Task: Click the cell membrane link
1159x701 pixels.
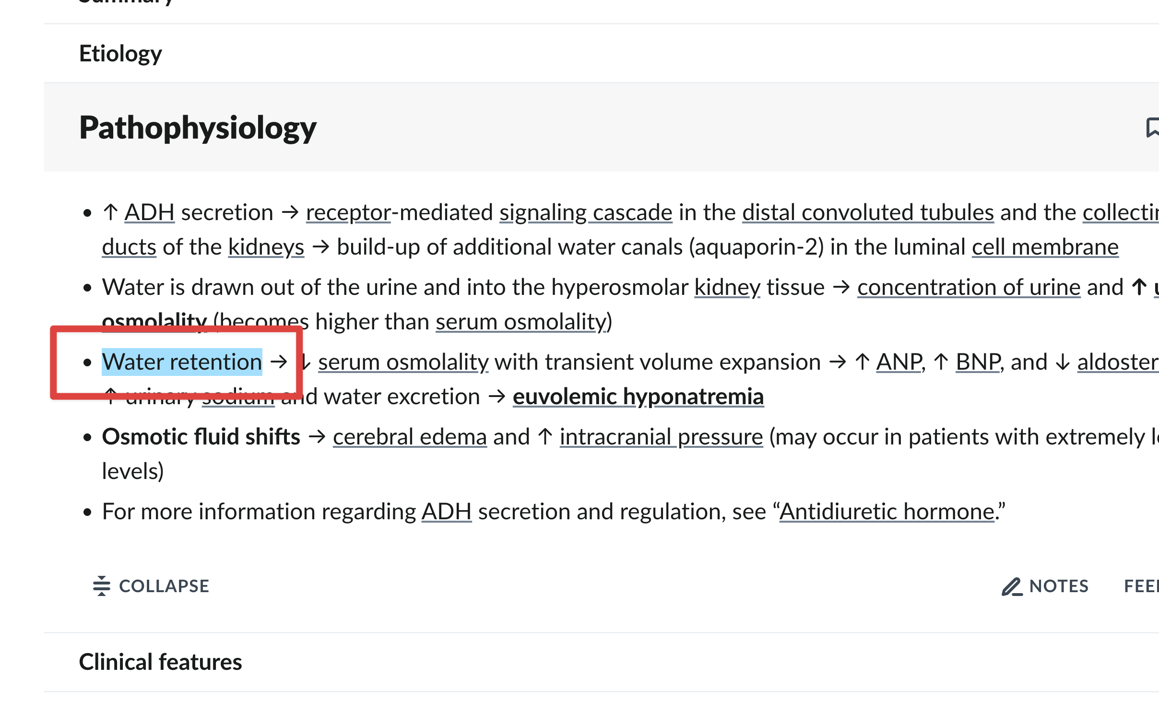Action: click(x=1045, y=247)
